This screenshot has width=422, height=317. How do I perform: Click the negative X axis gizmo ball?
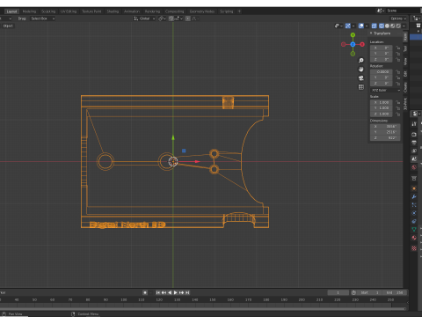344,44
